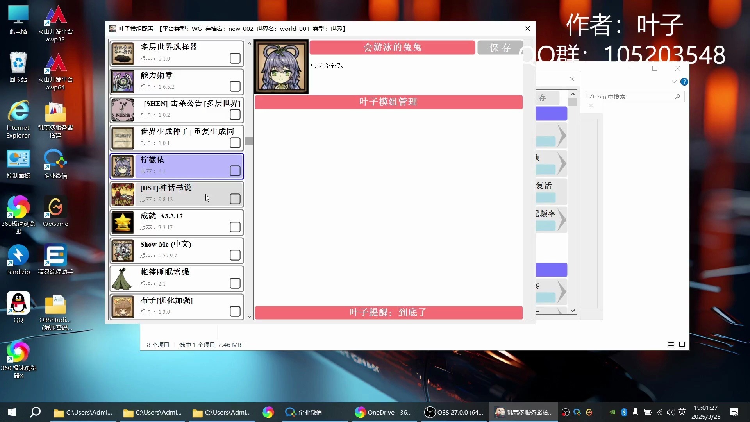The height and width of the screenshot is (422, 750).
Task: Enable the 神话书说 mod checkbox
Action: (x=235, y=199)
